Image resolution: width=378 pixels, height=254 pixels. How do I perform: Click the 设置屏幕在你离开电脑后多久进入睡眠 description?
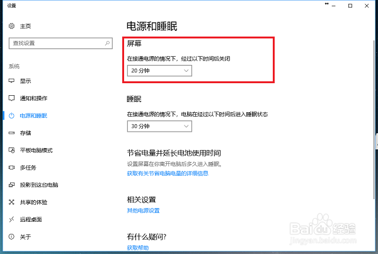click(175, 165)
